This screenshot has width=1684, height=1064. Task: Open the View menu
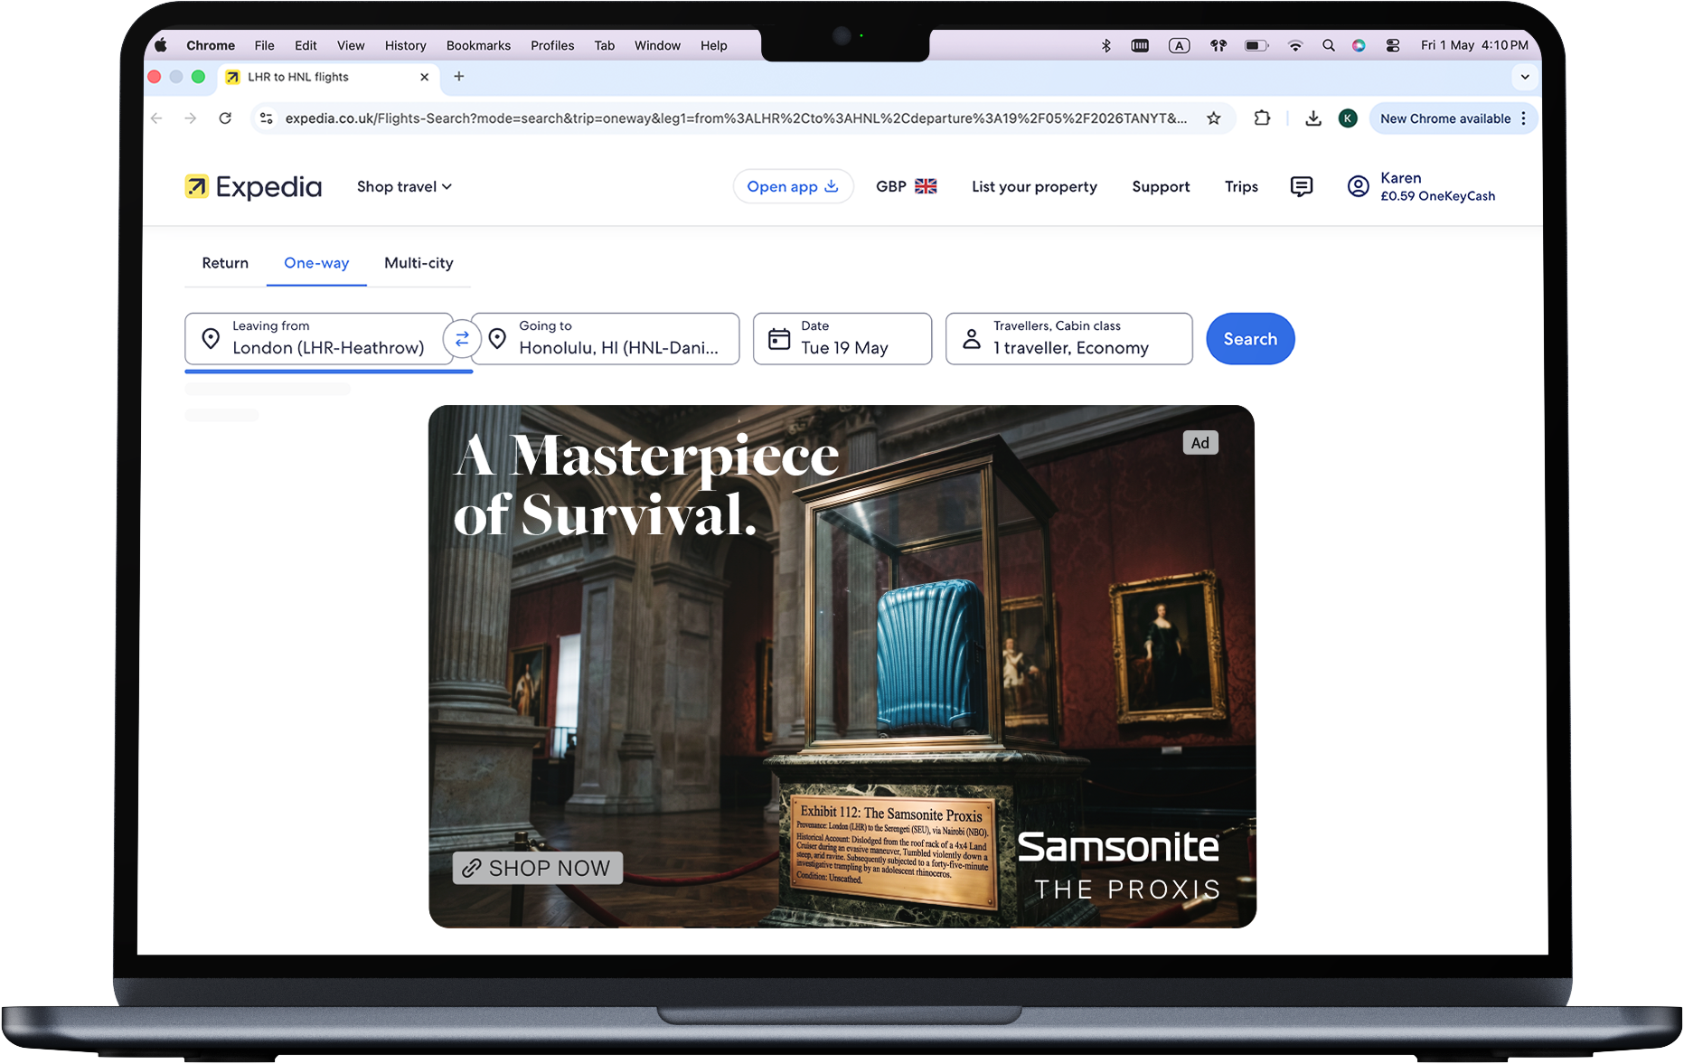click(x=351, y=45)
